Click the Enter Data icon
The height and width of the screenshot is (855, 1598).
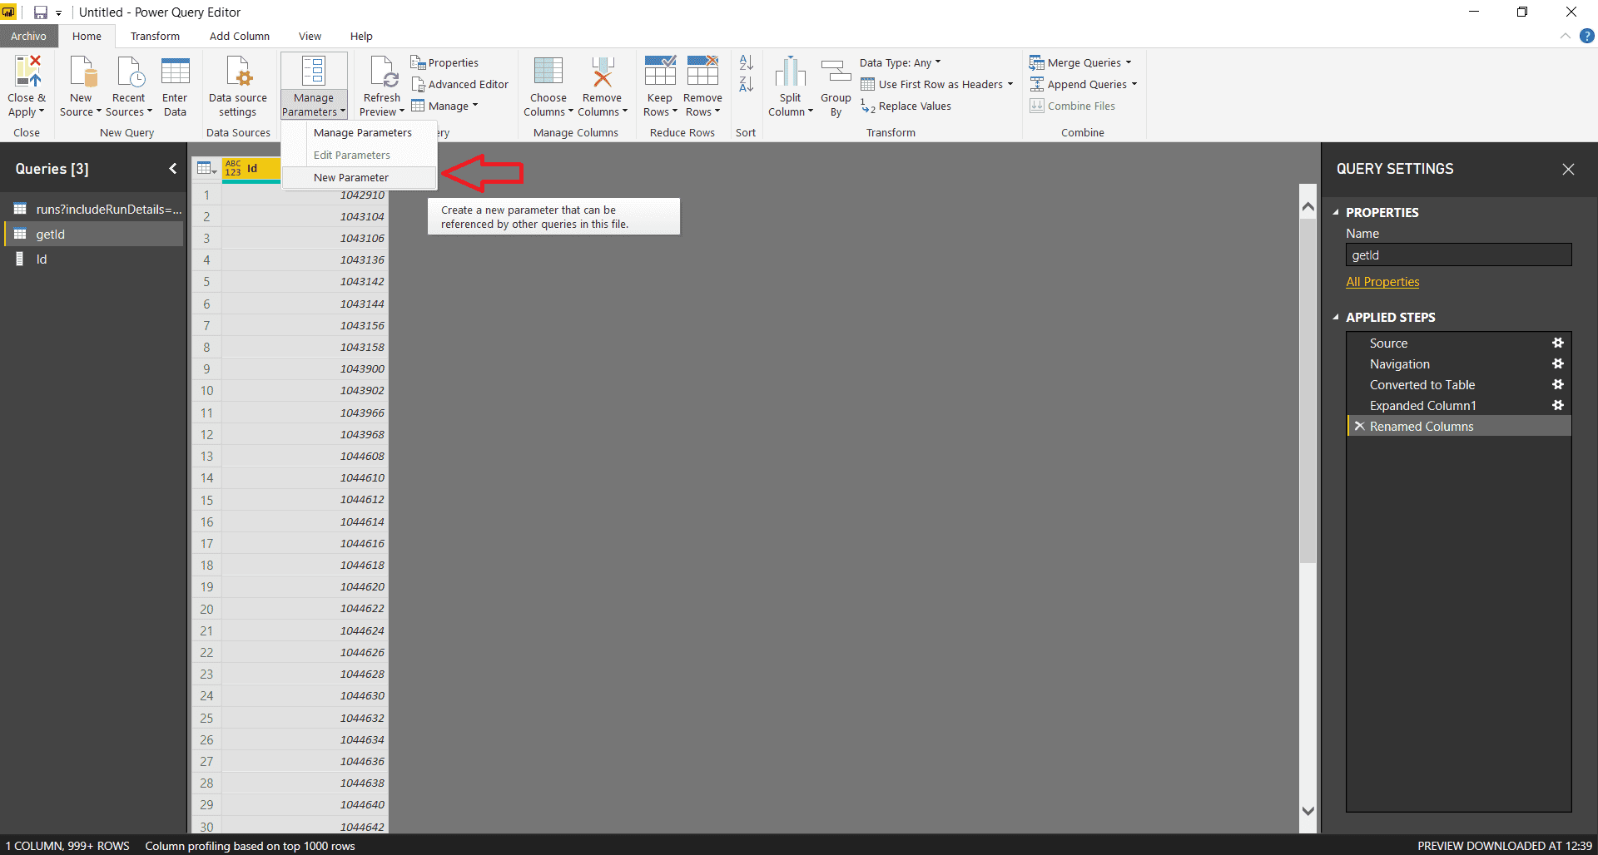tap(175, 79)
